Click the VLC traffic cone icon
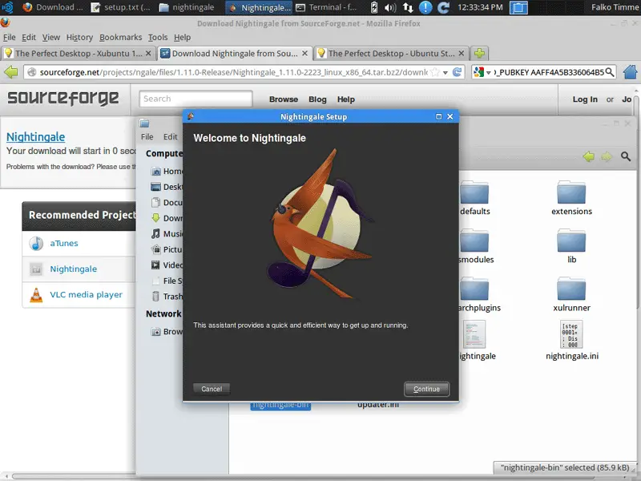Image resolution: width=641 pixels, height=481 pixels. coord(36,295)
